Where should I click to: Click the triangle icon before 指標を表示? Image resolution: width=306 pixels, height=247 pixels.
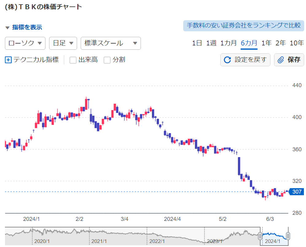(7, 28)
